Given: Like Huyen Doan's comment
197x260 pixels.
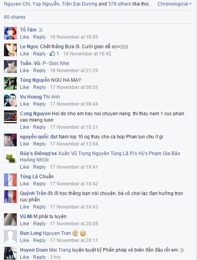Looking at the screenshot, I should [x=24, y=257].
